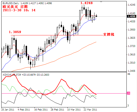Click the 16 Feb 2011 date label
Viewport: 137px width, 112px height.
41,110
